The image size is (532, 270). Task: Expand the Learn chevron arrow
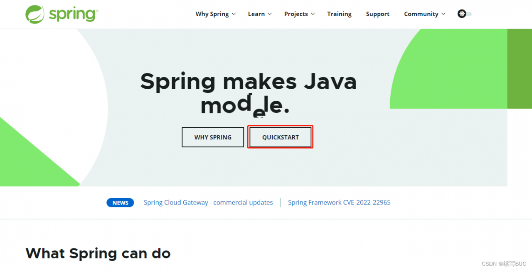coord(270,14)
